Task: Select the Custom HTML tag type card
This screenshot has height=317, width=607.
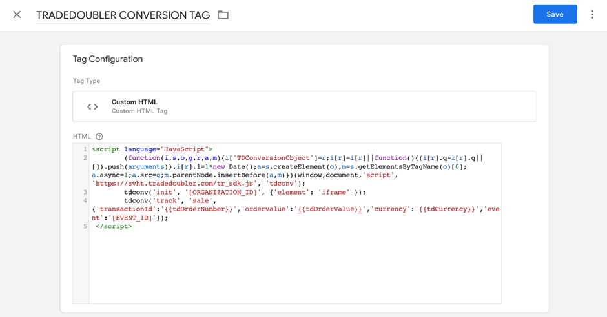Action: (x=304, y=106)
